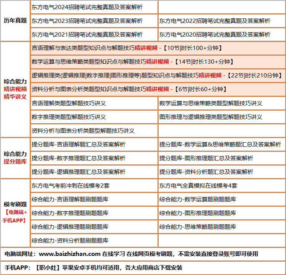Select 东方电气考前冲刺在线模考2套
The image size is (286, 275).
click(x=71, y=186)
